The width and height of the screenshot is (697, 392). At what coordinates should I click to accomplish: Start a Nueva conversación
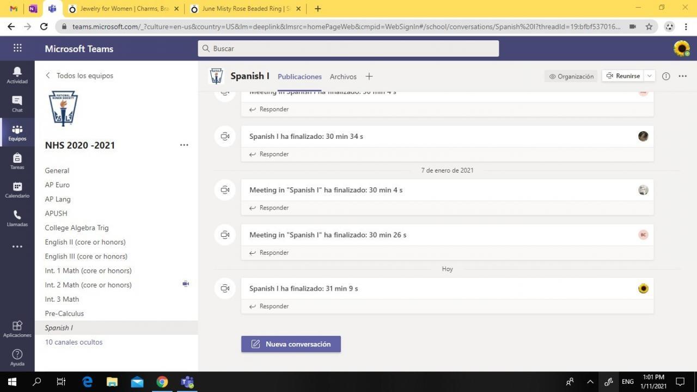click(291, 344)
